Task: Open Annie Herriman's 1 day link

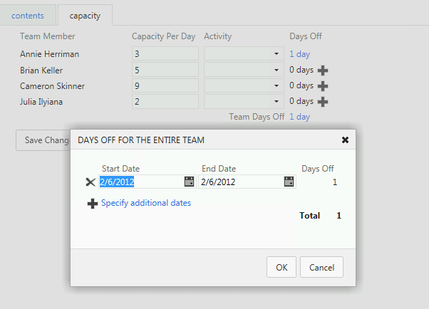Action: click(299, 53)
